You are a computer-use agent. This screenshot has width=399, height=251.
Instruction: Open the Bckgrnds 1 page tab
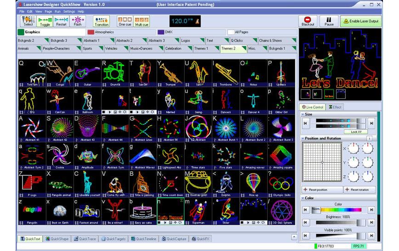(282, 48)
